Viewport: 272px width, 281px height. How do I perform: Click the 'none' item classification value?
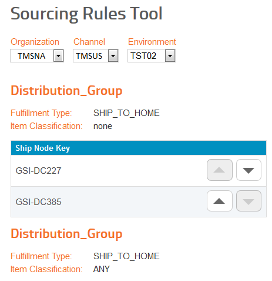(103, 126)
